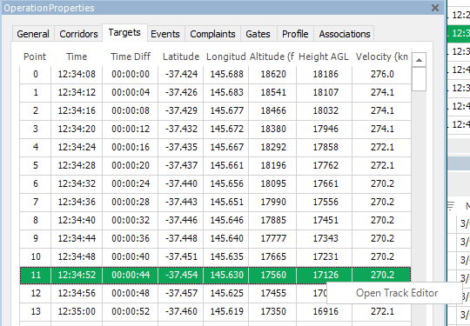
Task: Click altitude cell 18620
Action: [x=272, y=74]
